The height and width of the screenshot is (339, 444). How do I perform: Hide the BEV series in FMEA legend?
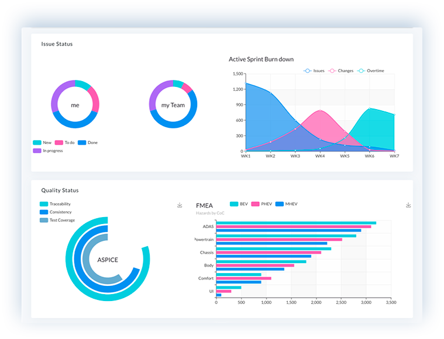(x=239, y=204)
